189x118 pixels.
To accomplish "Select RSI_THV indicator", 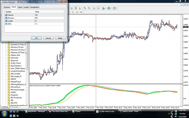I will click(14, 103).
